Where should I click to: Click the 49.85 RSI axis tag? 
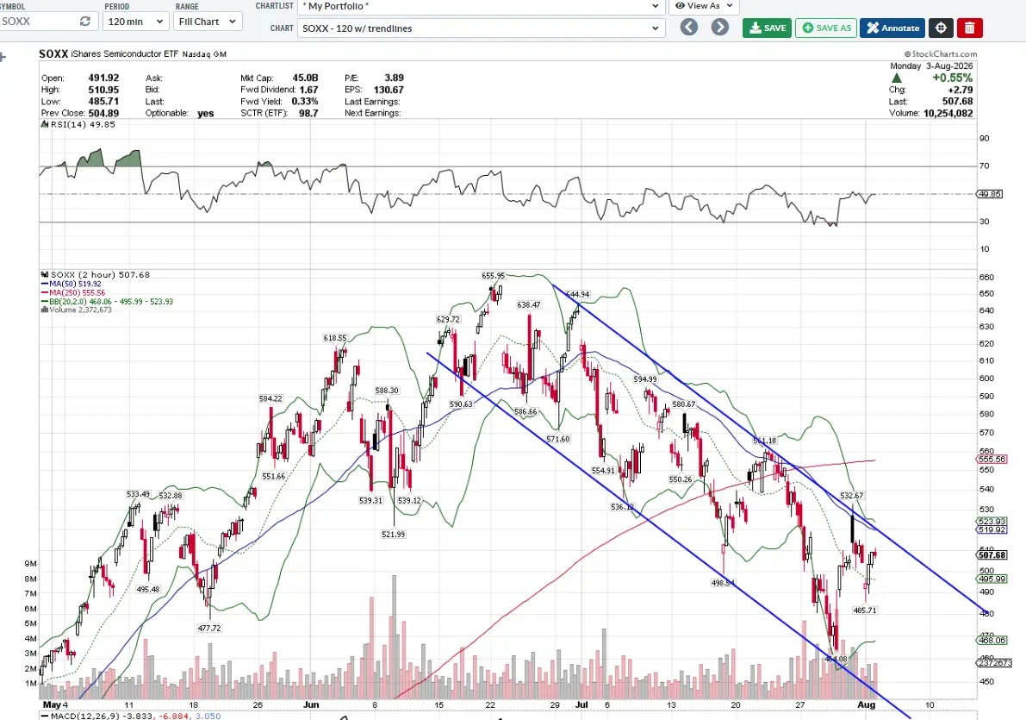989,194
